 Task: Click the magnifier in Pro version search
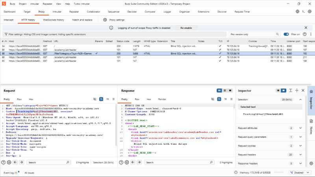(277, 34)
